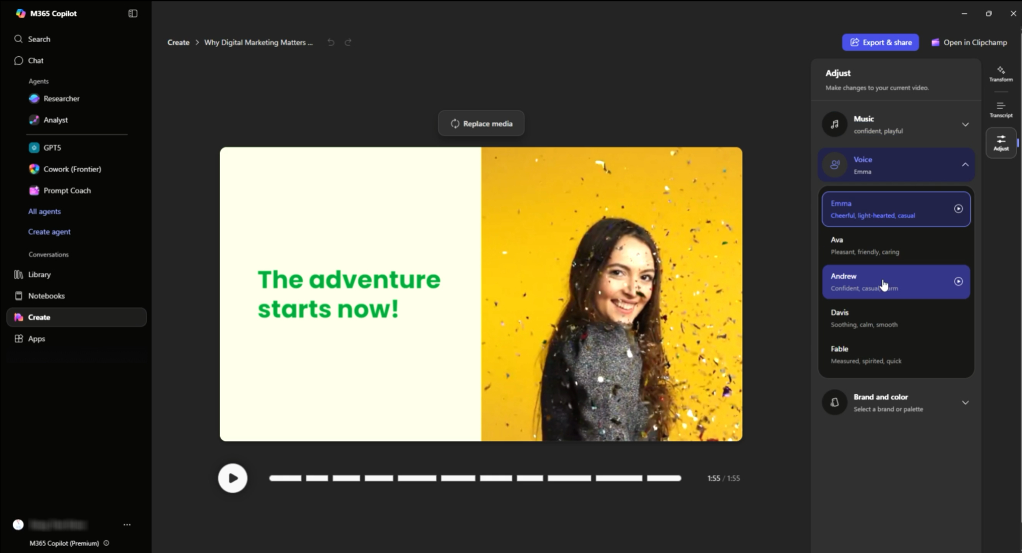The image size is (1022, 553).
Task: Collapse the Voice section chevron
Action: (x=965, y=165)
